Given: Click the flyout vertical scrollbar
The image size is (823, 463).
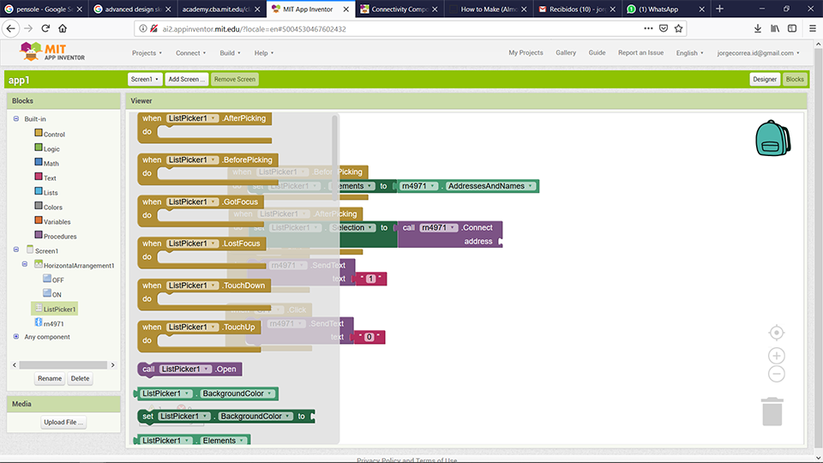Looking at the screenshot, I should 335,159.
